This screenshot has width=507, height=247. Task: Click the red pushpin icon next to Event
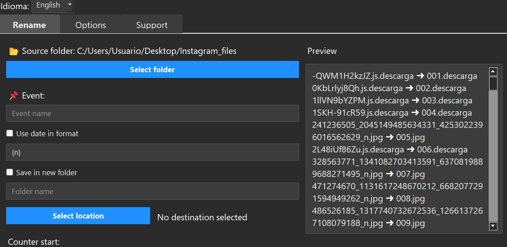click(14, 95)
